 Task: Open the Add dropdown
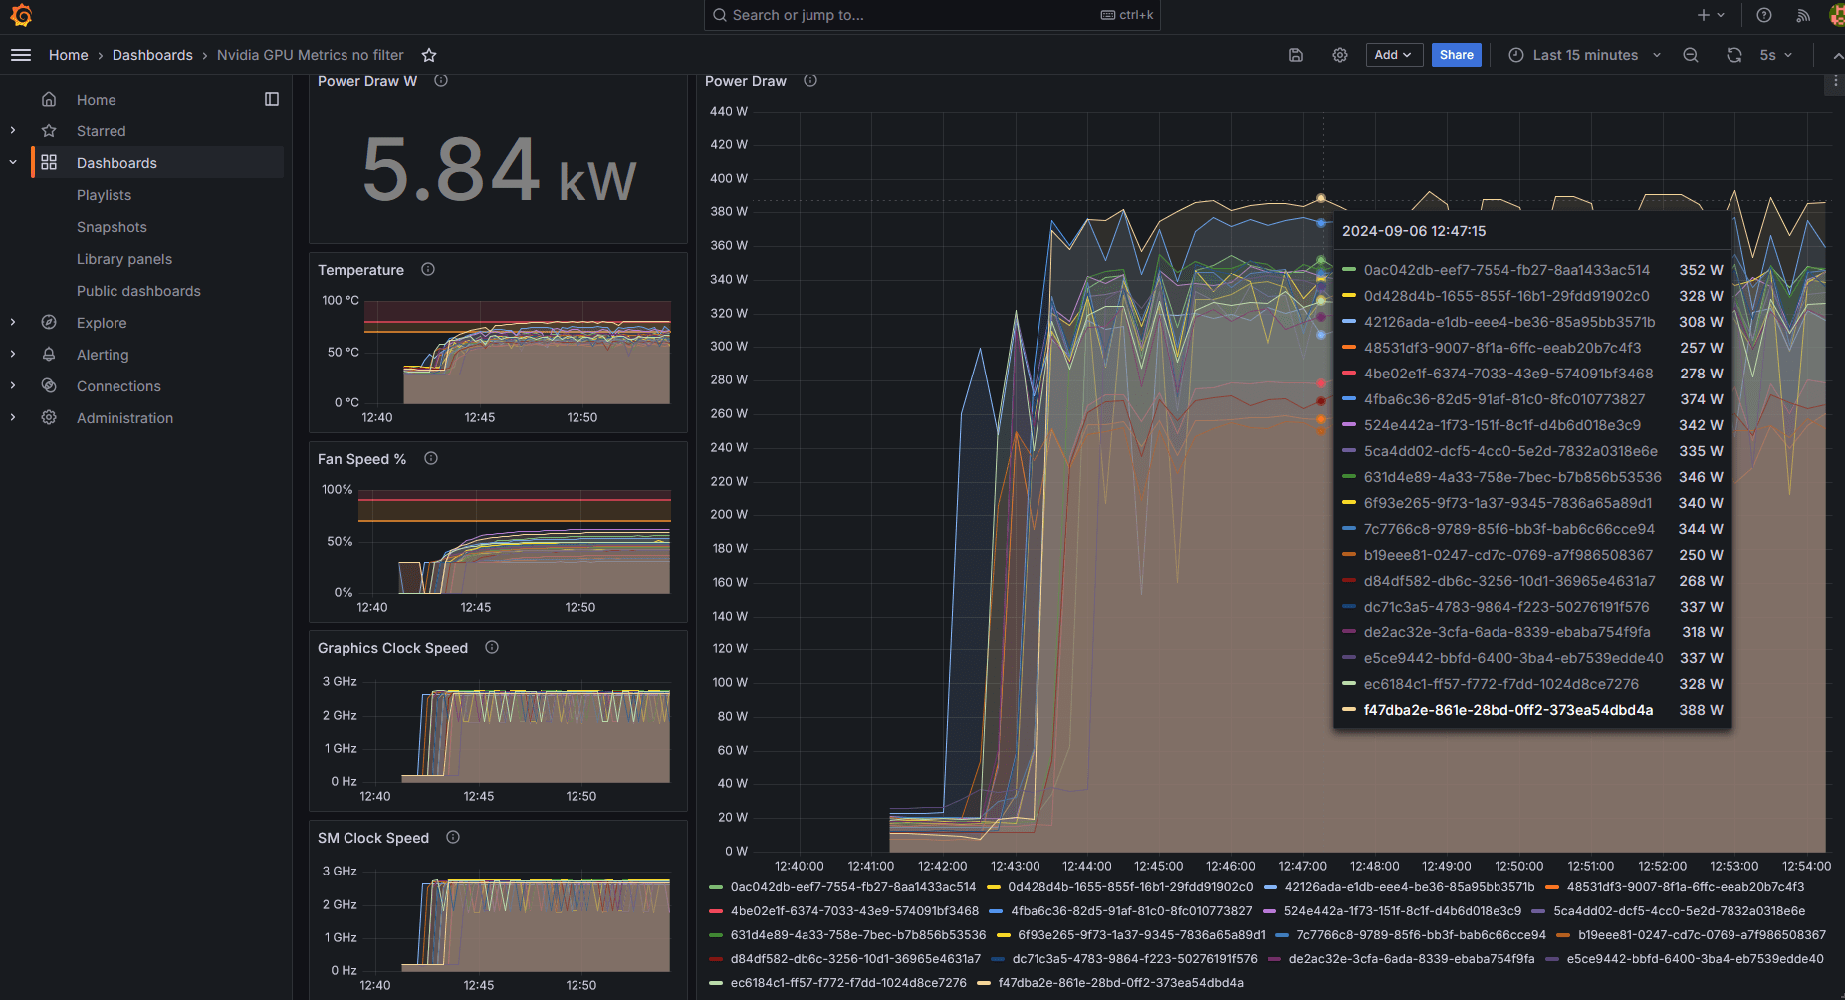(x=1394, y=55)
